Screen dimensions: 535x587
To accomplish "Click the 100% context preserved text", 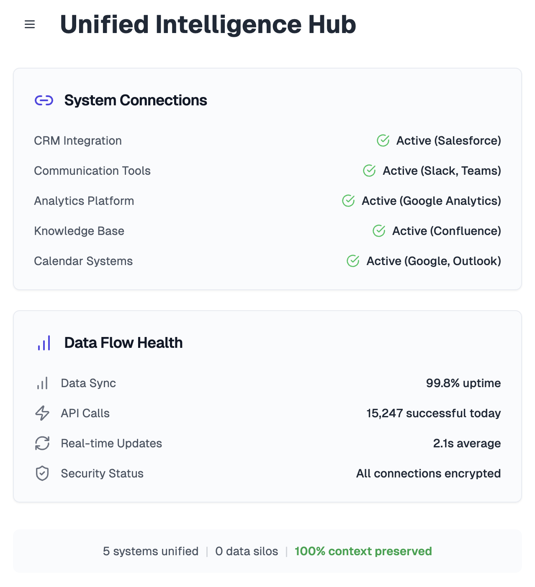I will [x=363, y=551].
